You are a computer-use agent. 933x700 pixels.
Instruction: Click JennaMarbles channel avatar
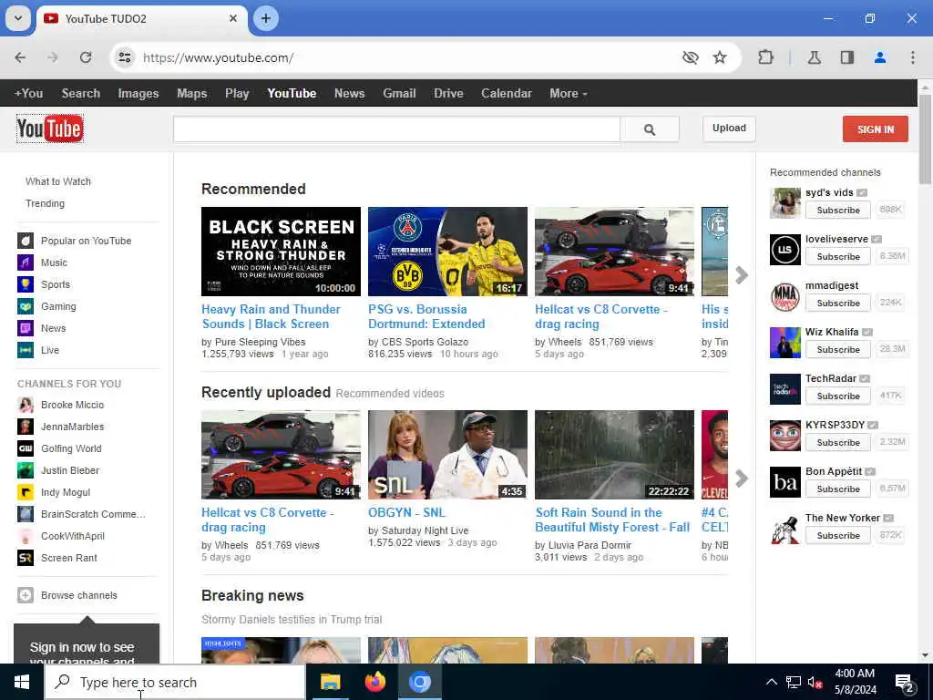point(26,427)
